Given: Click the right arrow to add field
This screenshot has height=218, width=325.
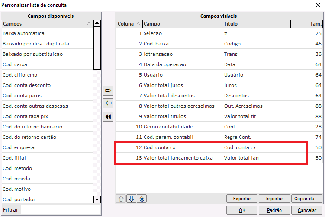Looking at the screenshot, I should [108, 91].
